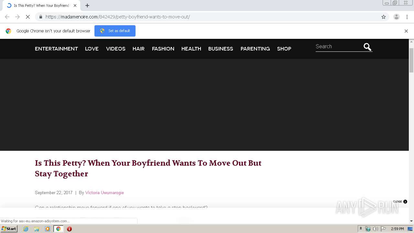Dismiss the default browser notification bar
This screenshot has height=233, width=414.
click(406, 31)
